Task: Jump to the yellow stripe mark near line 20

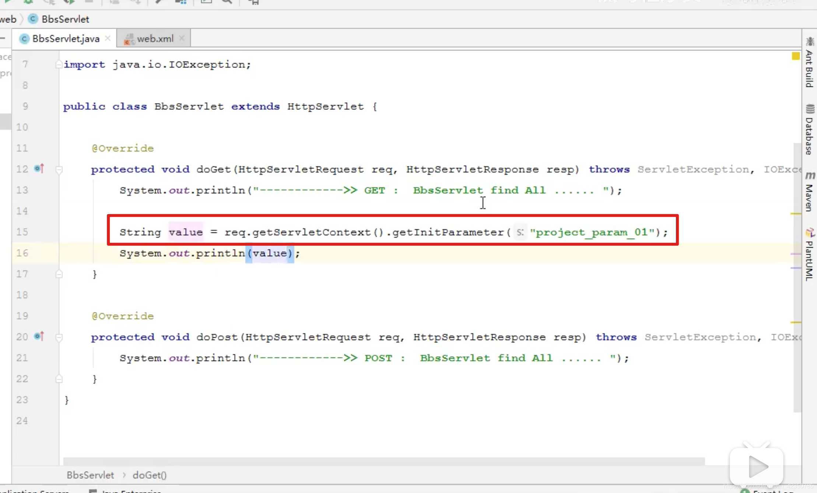Action: point(796,322)
